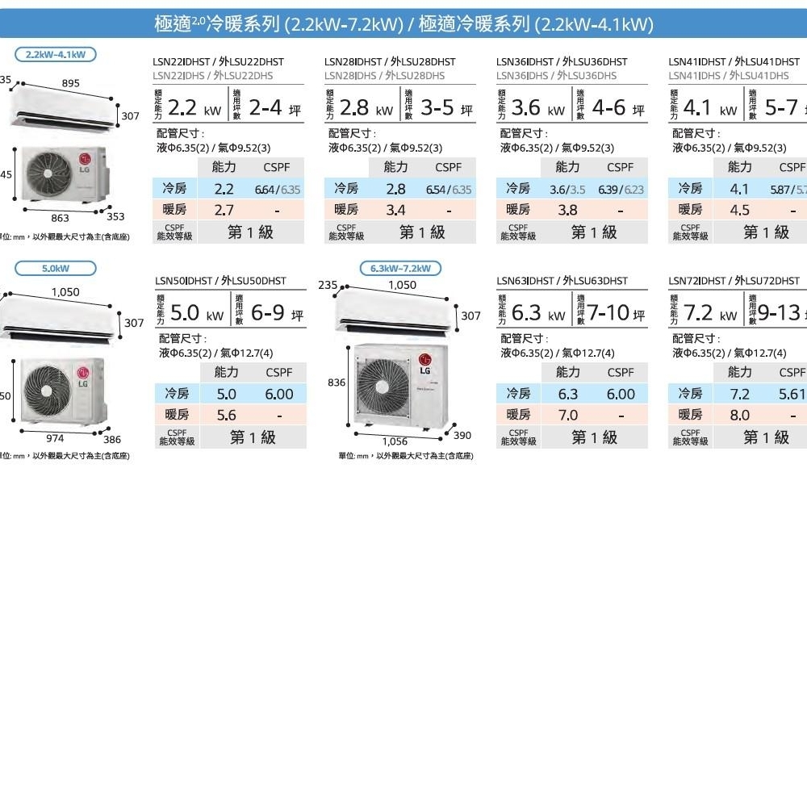Click model name LSN28IDHS / 外LSU28DHS
This screenshot has width=807, height=807.
pyautogui.click(x=384, y=76)
